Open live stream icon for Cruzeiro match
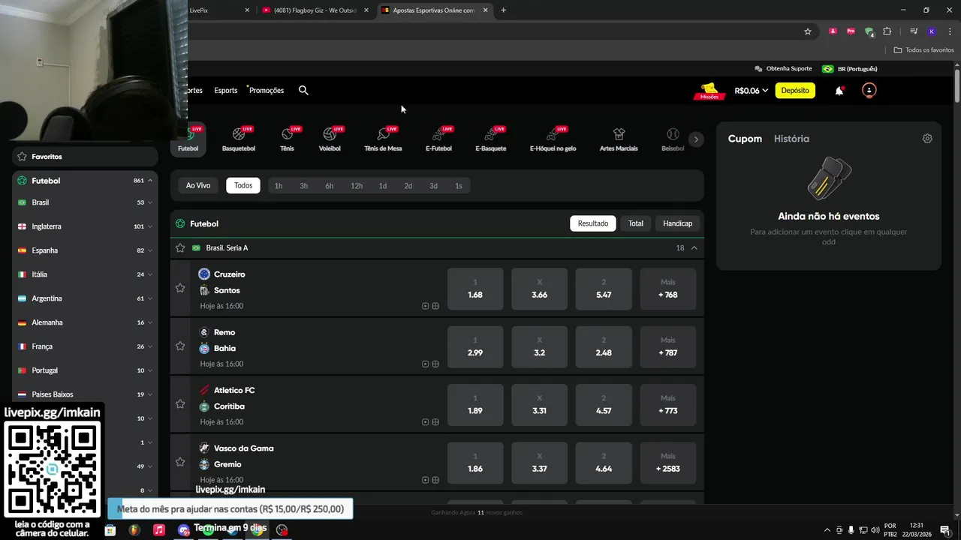 [x=425, y=306]
